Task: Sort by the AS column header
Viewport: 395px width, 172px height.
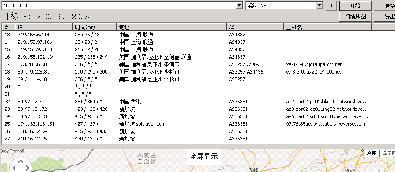Action: [x=255, y=27]
